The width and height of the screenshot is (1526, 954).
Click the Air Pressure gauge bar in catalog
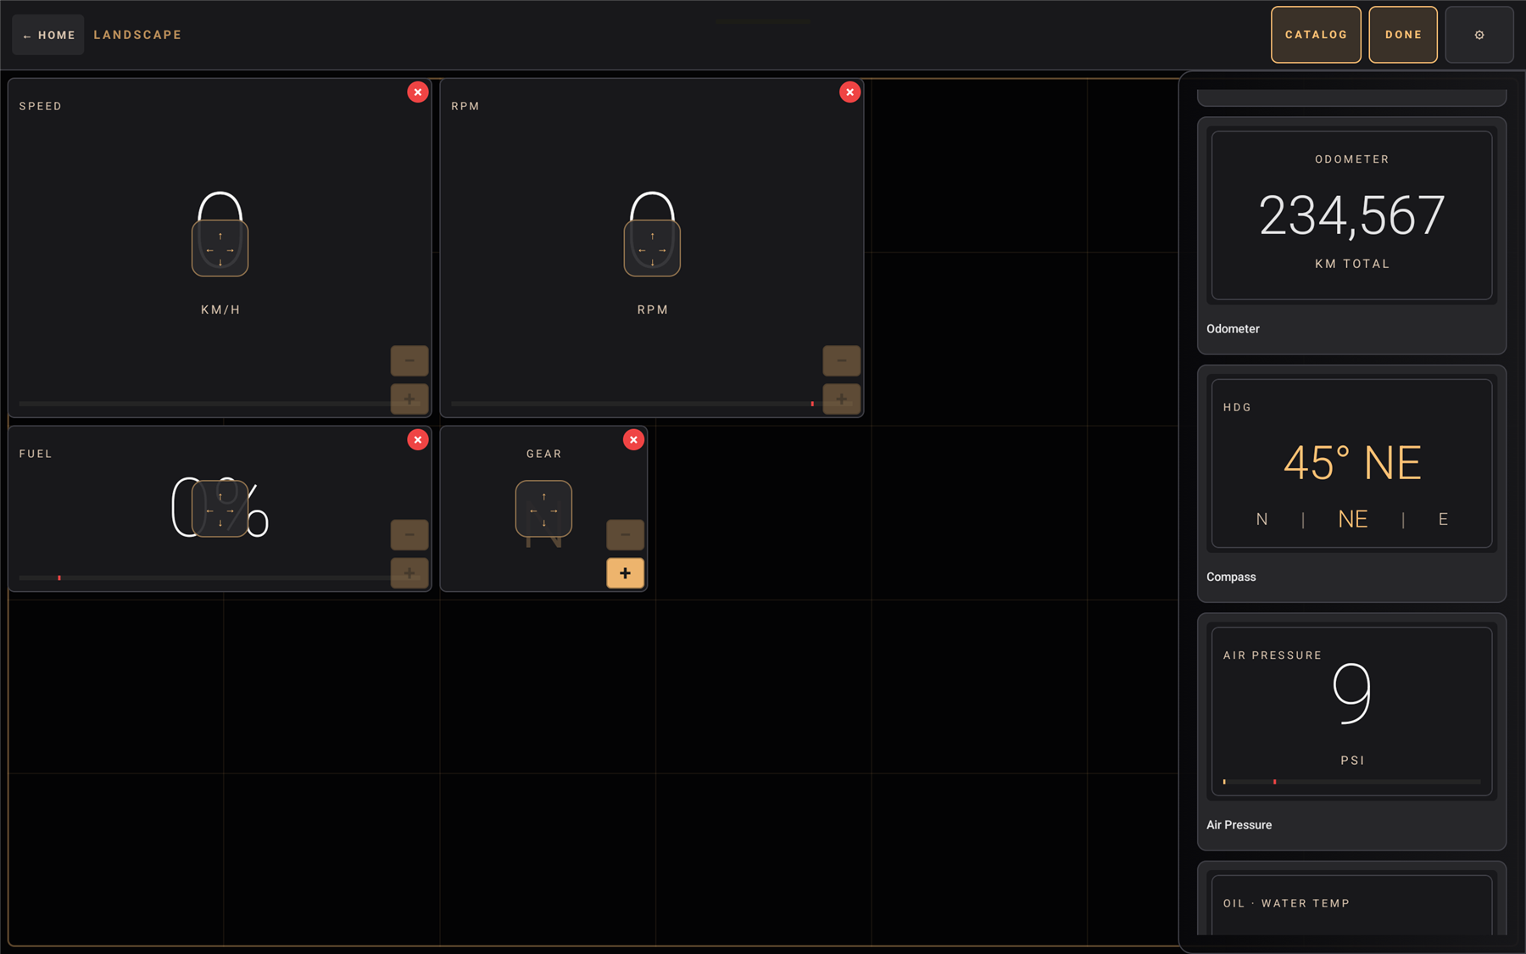click(x=1351, y=782)
